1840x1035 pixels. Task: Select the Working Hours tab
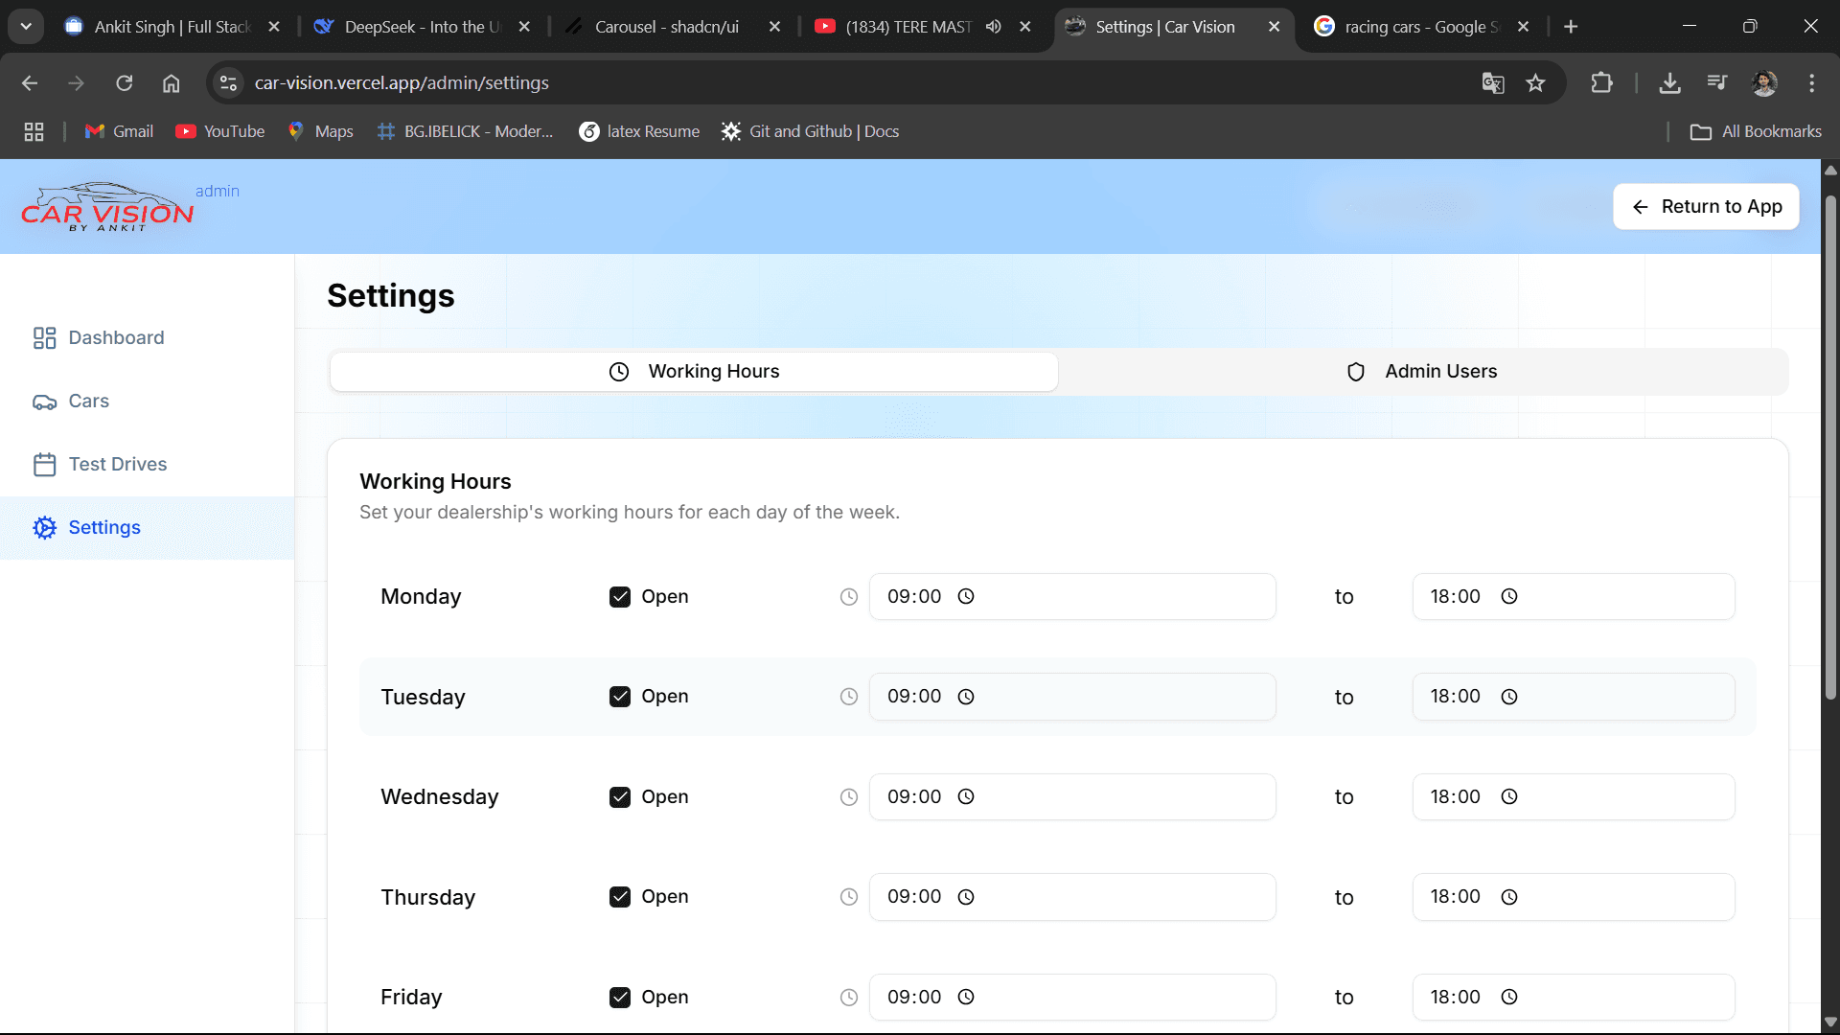pyautogui.click(x=694, y=372)
